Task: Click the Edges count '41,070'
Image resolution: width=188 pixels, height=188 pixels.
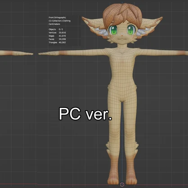Action: point(62,36)
